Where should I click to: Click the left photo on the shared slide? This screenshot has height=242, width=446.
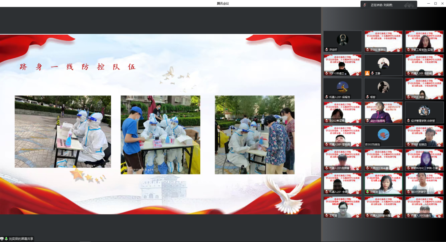coord(63,132)
